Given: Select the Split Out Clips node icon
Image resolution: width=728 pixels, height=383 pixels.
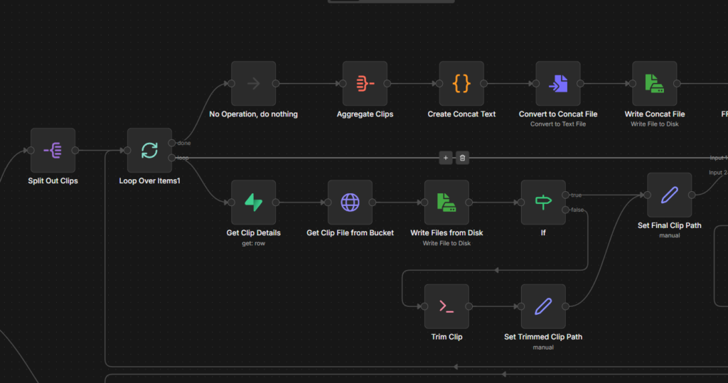Looking at the screenshot, I should pyautogui.click(x=53, y=150).
